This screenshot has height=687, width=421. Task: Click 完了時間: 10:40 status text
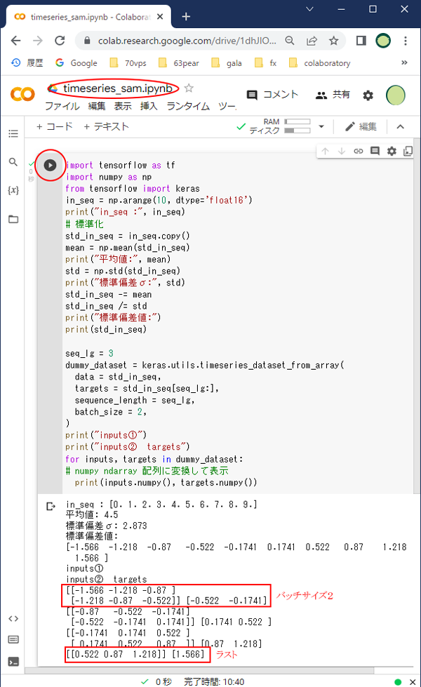pyautogui.click(x=214, y=682)
